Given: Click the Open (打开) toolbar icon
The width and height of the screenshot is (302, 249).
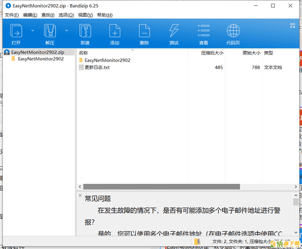Looking at the screenshot, I should click(x=16, y=31).
